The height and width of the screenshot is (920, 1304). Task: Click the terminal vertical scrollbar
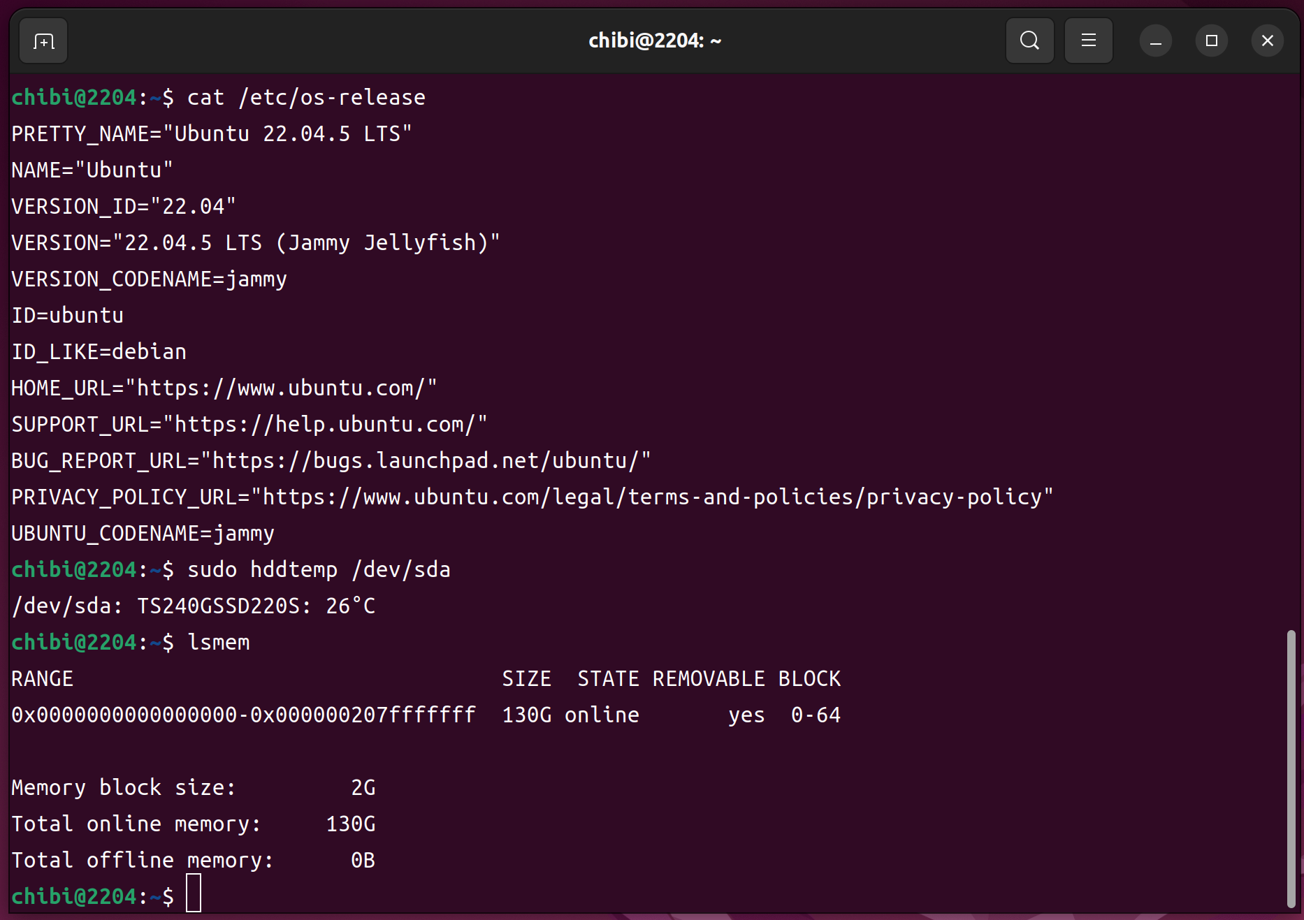point(1291,768)
